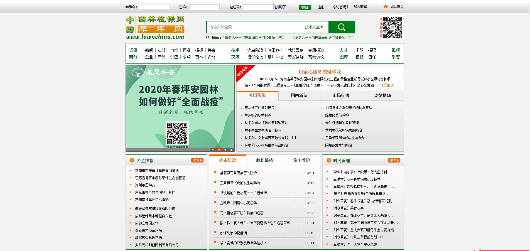Click the orange circle arrow icon beside 名企推荐

pos(132,160)
